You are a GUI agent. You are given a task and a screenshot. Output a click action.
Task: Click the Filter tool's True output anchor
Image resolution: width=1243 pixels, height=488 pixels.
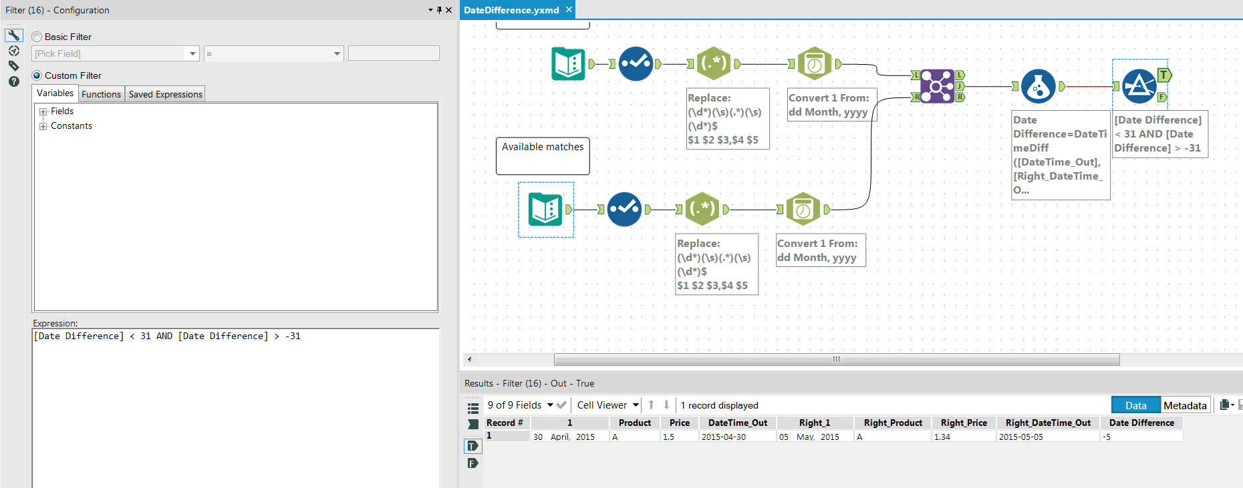tap(1165, 75)
